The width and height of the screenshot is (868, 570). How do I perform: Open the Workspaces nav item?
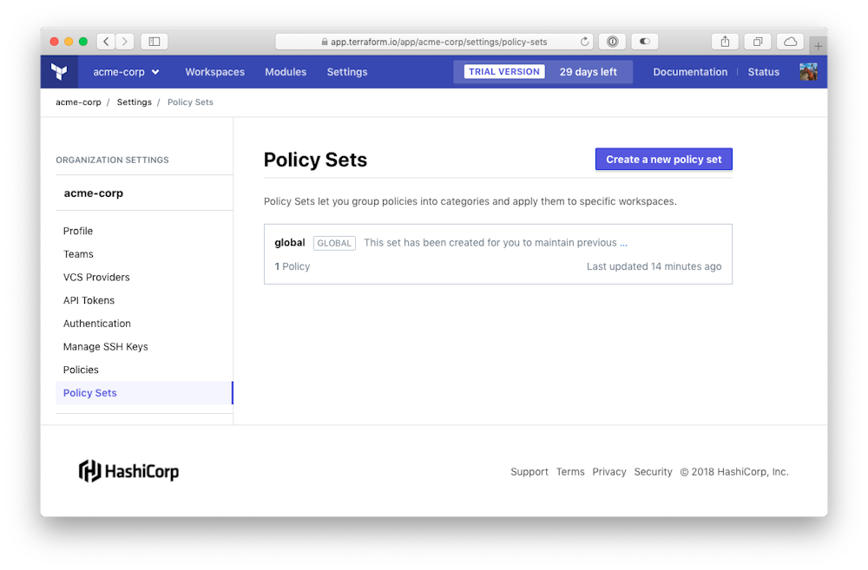pyautogui.click(x=214, y=72)
